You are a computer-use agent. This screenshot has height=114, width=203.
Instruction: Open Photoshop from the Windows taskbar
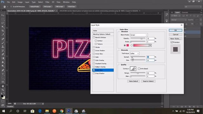[x=69, y=111]
